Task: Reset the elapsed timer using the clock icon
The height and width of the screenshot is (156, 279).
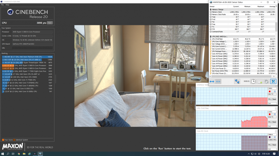Action: pos(253,81)
